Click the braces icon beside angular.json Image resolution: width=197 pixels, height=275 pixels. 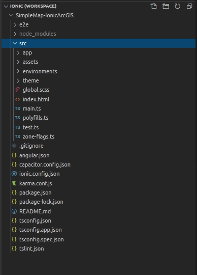[14, 155]
